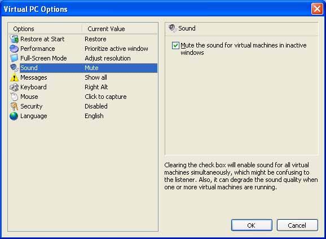Select the Performance option row
This screenshot has height=239, width=326.
click(83, 49)
